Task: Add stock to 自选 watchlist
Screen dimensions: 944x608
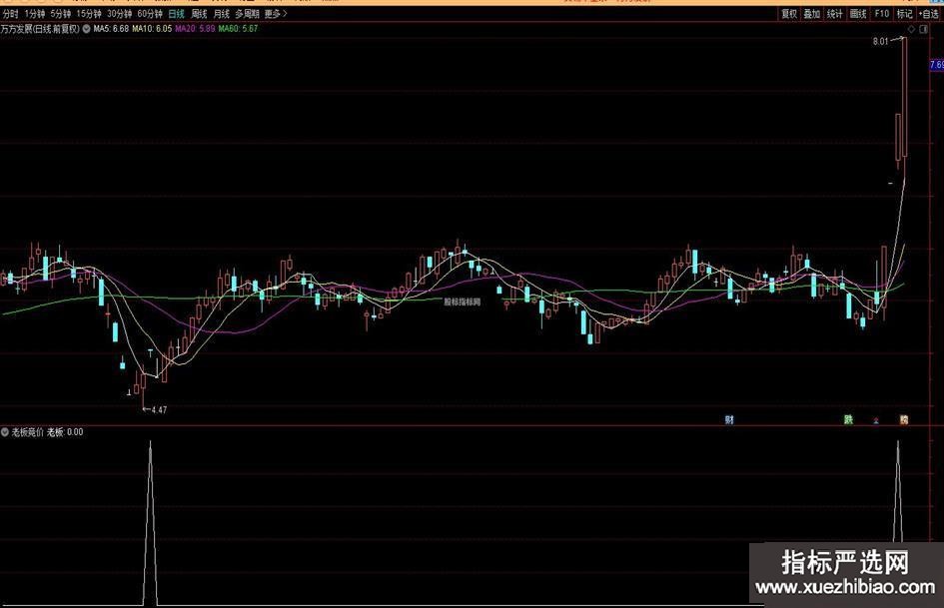Action: tap(929, 13)
